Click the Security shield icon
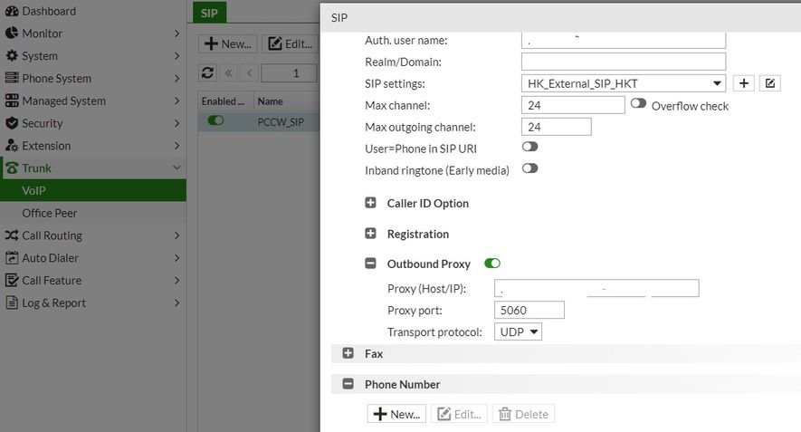 coord(12,123)
